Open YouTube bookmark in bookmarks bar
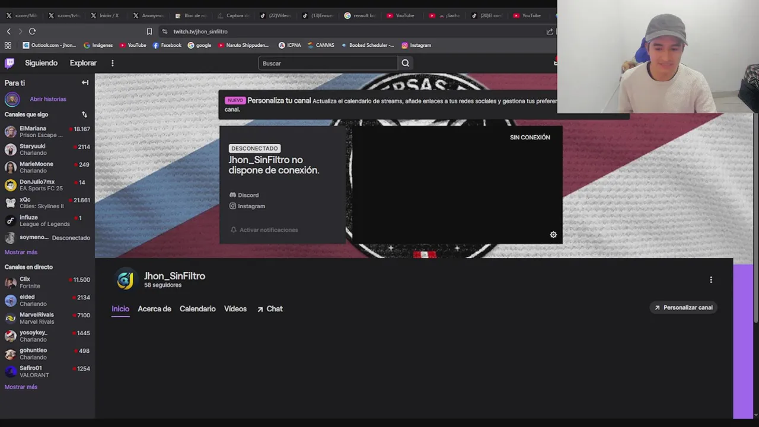 (133, 45)
